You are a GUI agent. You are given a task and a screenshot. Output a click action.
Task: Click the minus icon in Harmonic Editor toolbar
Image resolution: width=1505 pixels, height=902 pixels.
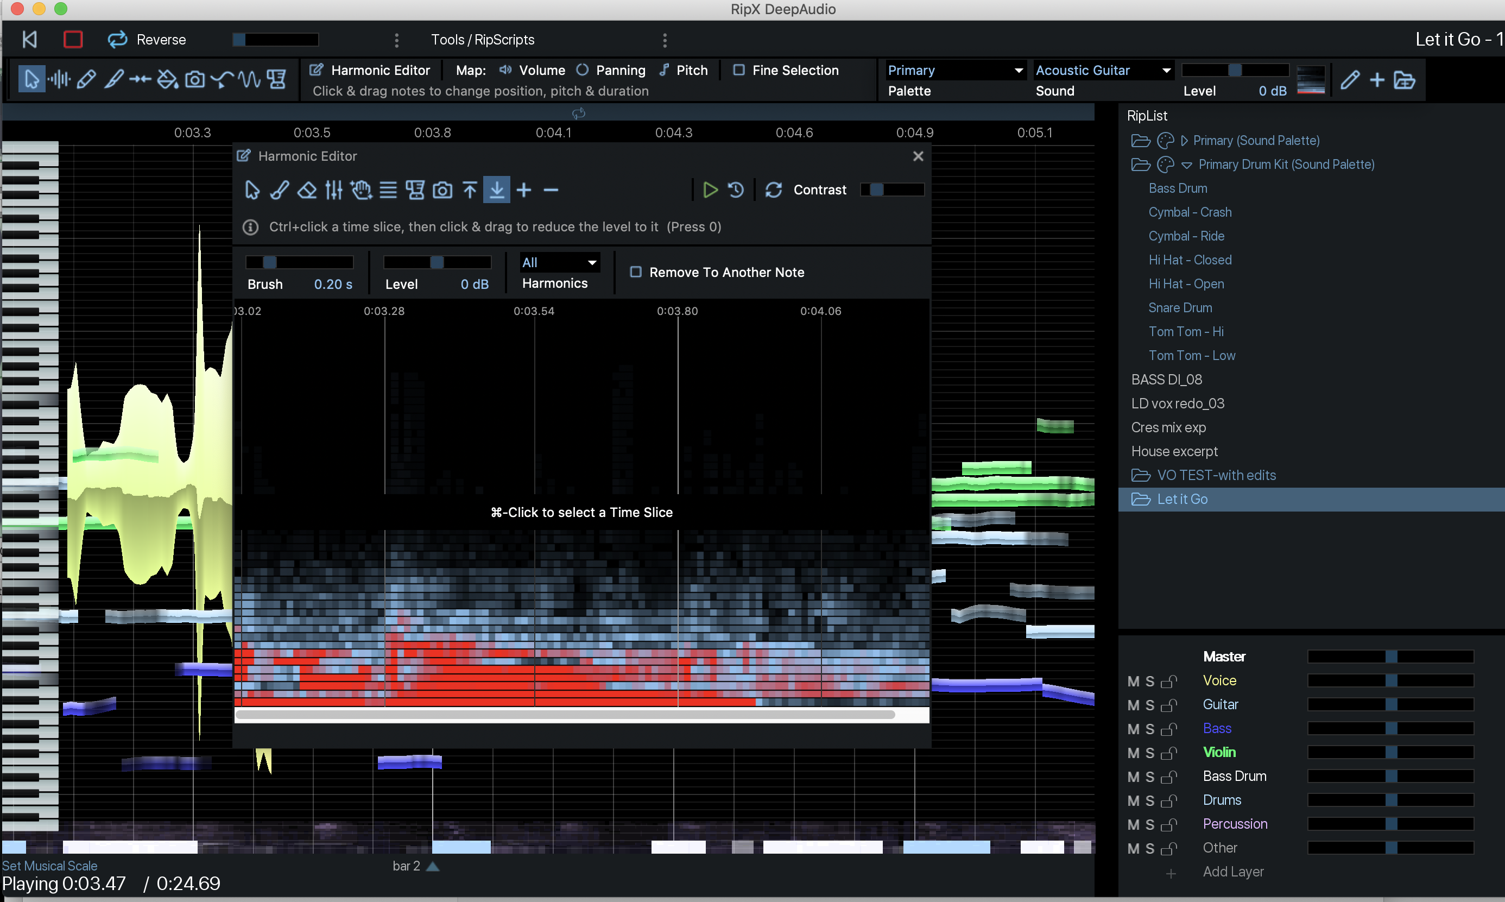(551, 190)
